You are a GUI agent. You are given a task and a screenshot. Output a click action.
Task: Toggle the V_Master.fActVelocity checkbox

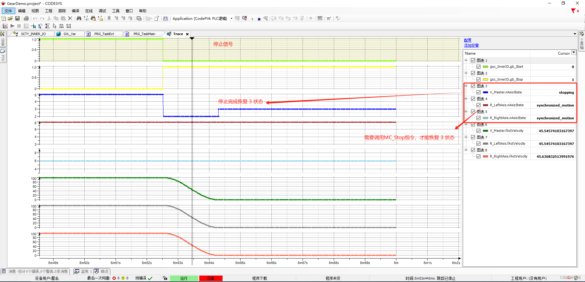click(478, 131)
